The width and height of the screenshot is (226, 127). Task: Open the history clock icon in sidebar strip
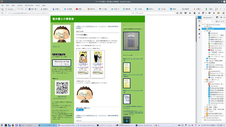(199, 21)
